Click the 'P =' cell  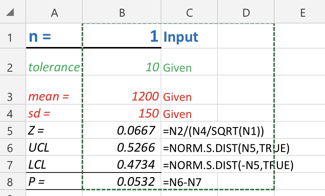54,181
